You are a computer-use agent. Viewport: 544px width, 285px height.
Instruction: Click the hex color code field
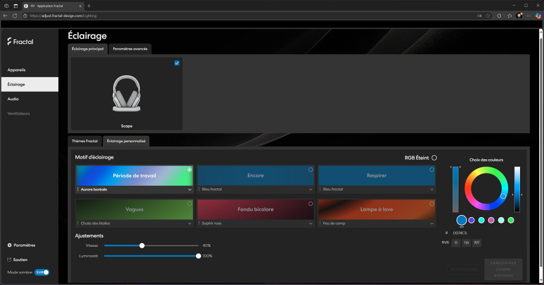tap(460, 233)
